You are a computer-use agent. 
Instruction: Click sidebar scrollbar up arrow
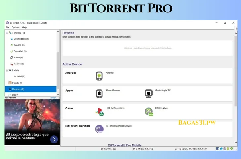(x=58, y=31)
